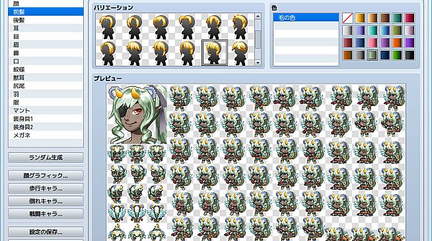Screen dimensions: 432x241
Task: Open the 眉 parts category
Action: 46,45
